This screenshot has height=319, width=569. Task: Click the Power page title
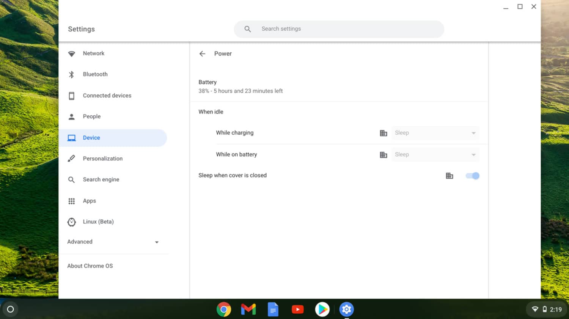[x=223, y=54]
